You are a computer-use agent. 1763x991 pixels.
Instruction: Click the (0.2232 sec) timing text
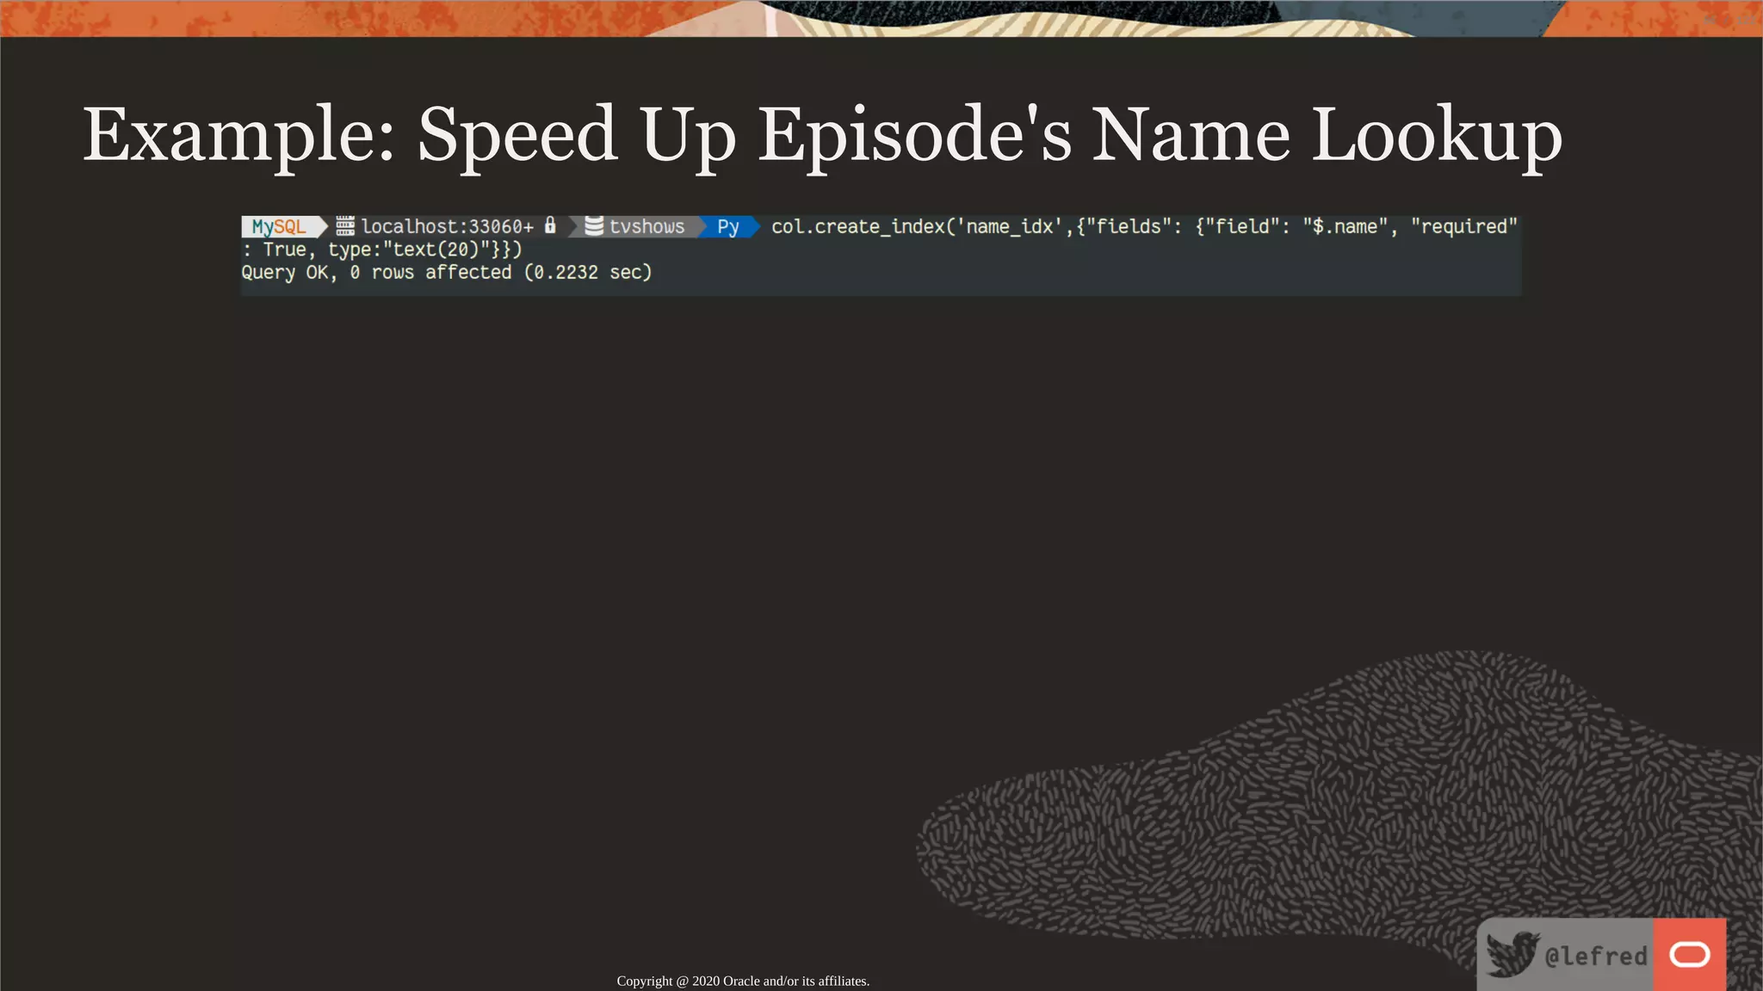588,273
